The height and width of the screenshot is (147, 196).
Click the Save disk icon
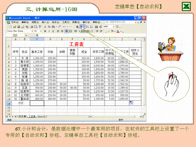(19, 27)
